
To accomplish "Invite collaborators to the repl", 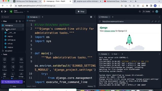I will point(146,12).
